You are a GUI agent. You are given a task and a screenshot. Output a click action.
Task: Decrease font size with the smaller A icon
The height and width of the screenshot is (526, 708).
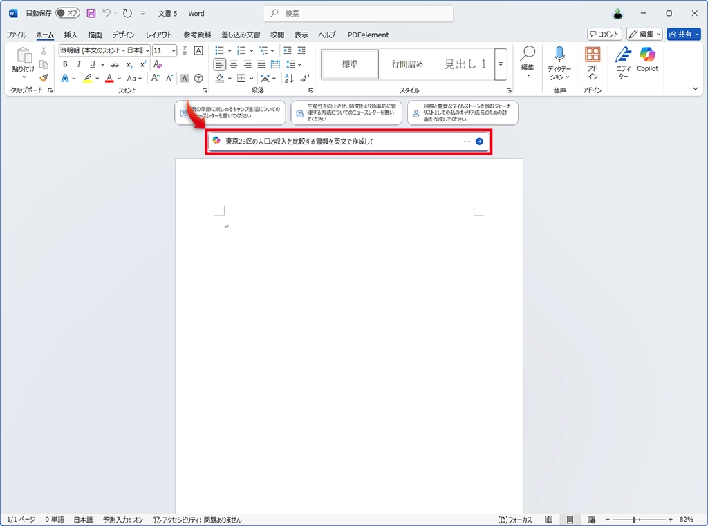(x=169, y=79)
